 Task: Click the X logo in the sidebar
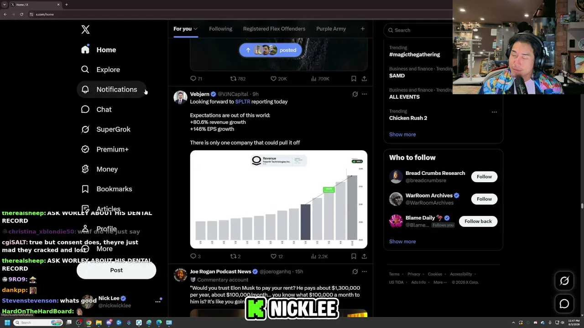pos(85,30)
